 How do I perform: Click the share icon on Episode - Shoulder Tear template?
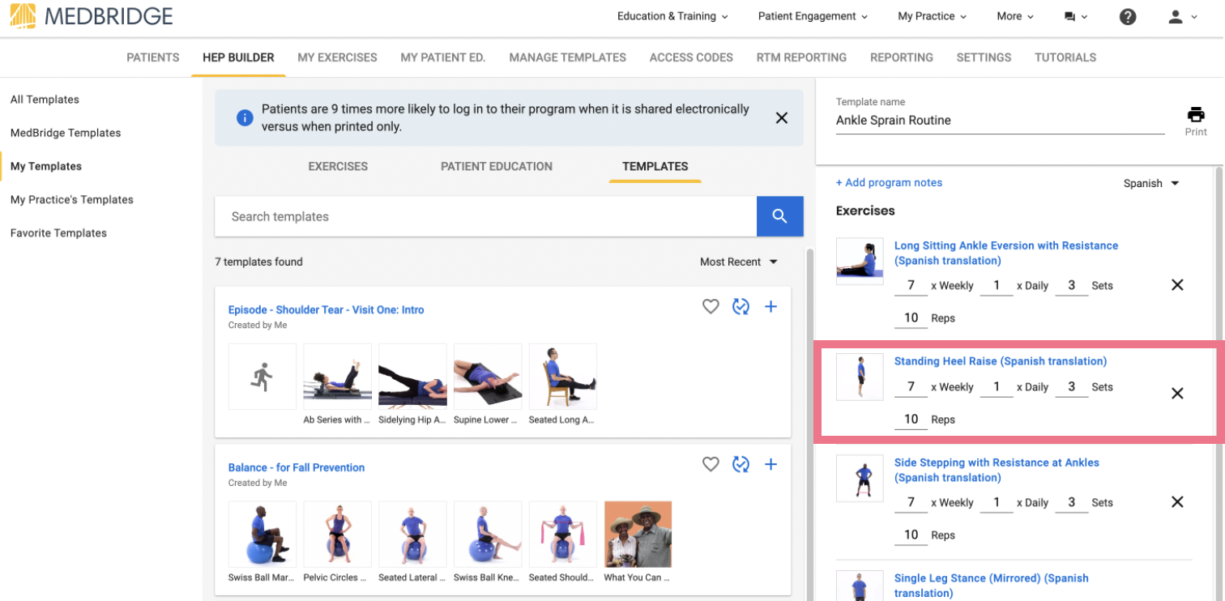click(x=741, y=306)
